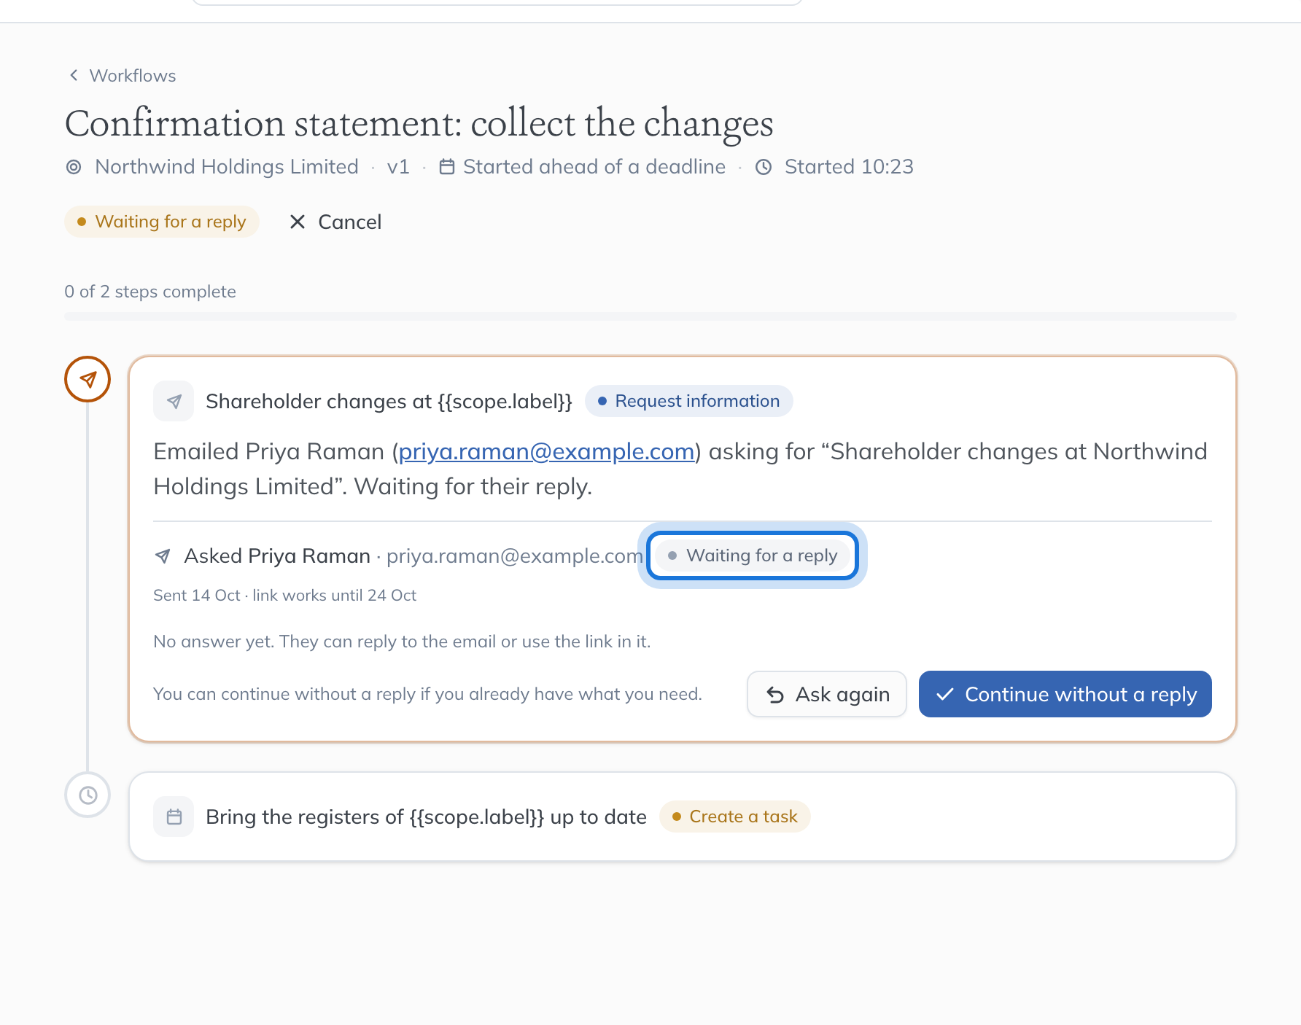Click "Northwind Holdings Limited" company name
Screen dimensions: 1301x1025
coord(227,167)
